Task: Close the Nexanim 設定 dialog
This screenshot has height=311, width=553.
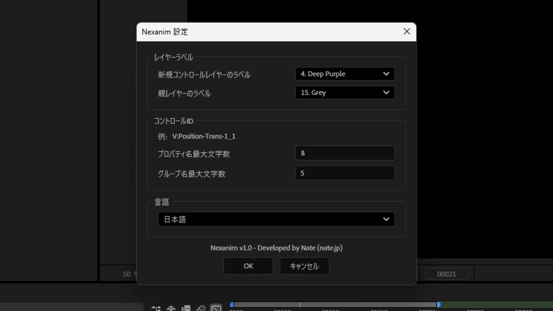Action: click(407, 32)
